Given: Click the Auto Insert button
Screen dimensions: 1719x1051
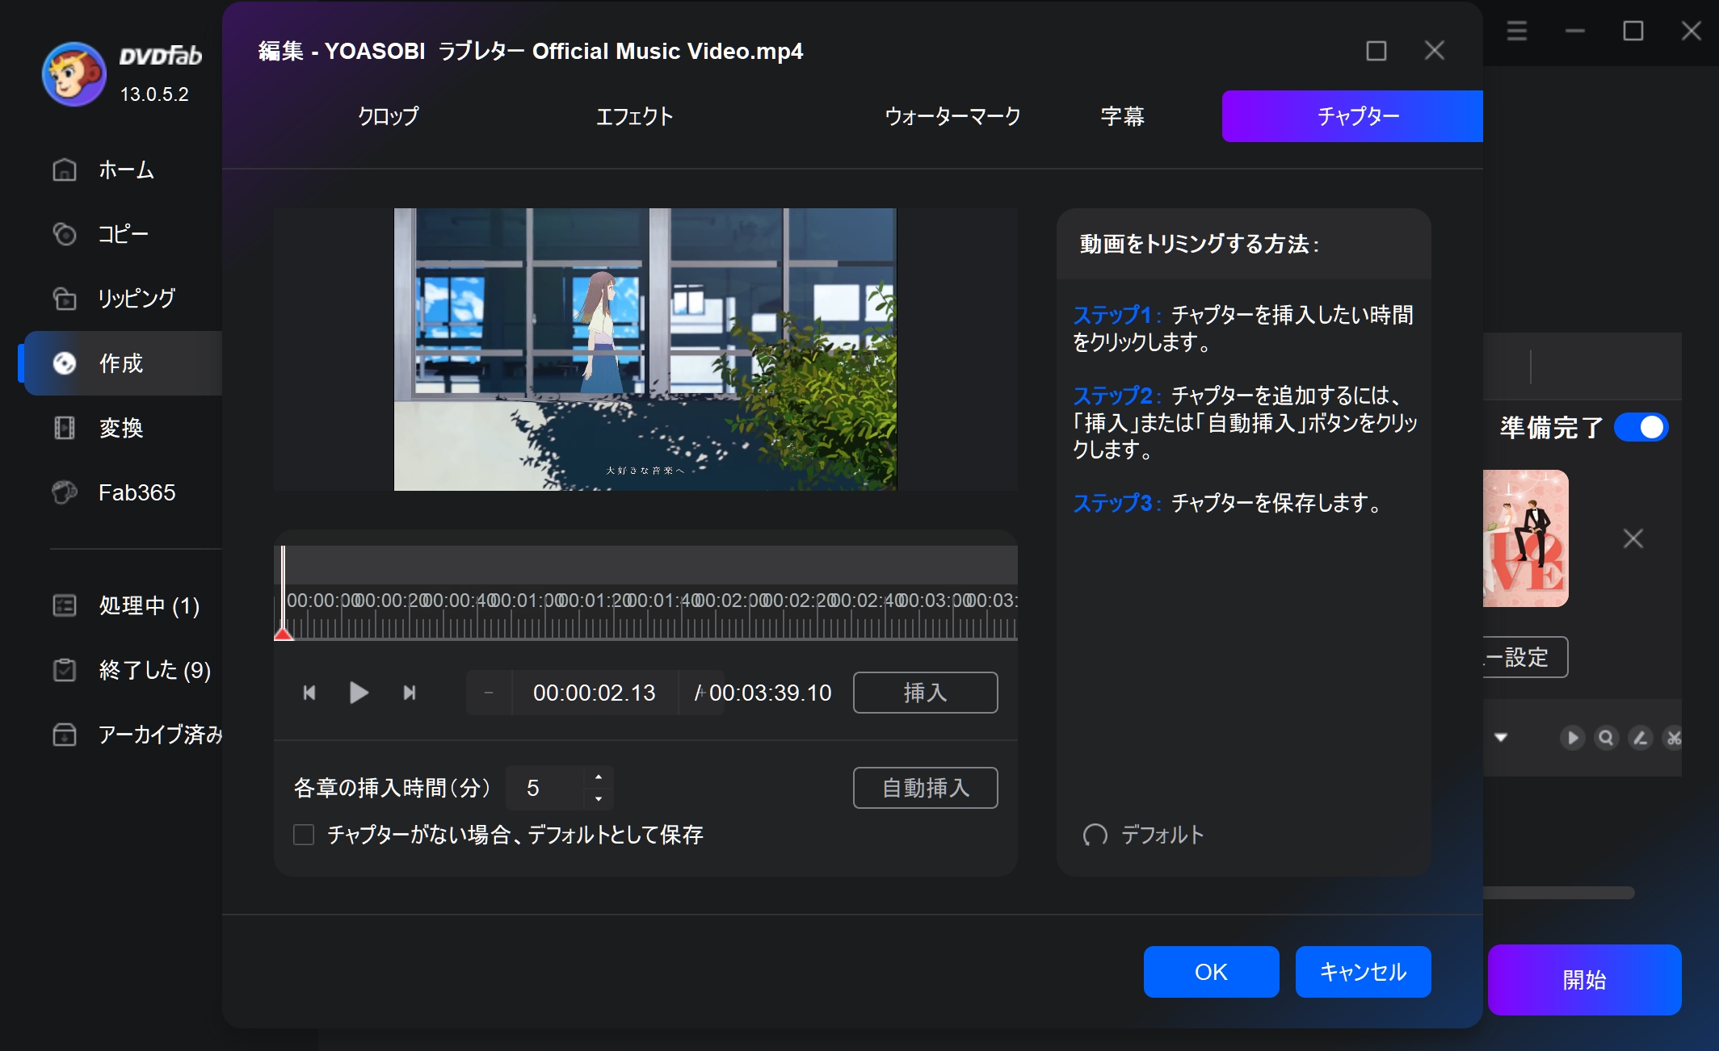Looking at the screenshot, I should pos(925,788).
